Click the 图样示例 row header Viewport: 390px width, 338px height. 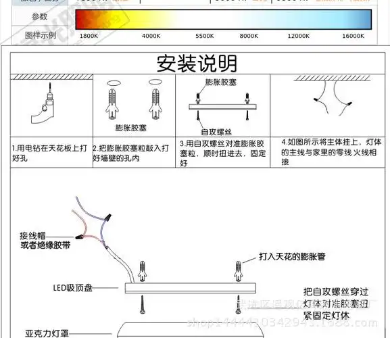40,35
